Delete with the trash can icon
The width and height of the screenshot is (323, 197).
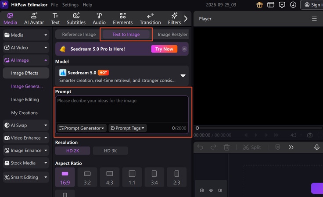pos(226,147)
